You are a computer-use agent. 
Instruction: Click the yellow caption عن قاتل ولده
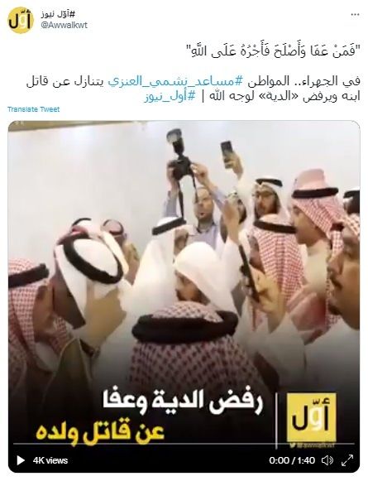pos(100,430)
